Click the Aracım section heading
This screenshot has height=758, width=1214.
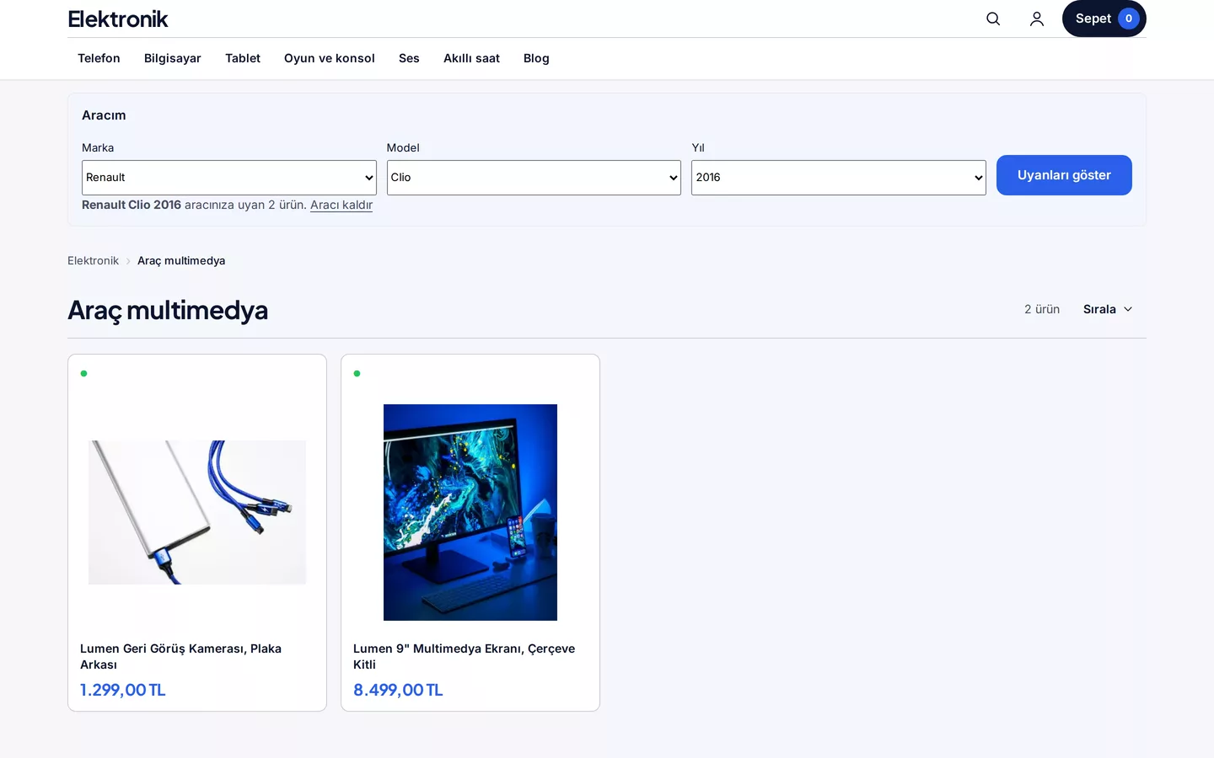[x=104, y=115]
